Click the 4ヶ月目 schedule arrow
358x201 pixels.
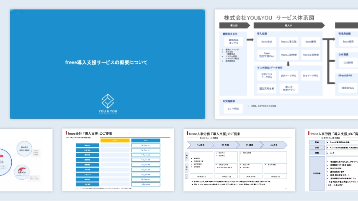tap(274, 145)
